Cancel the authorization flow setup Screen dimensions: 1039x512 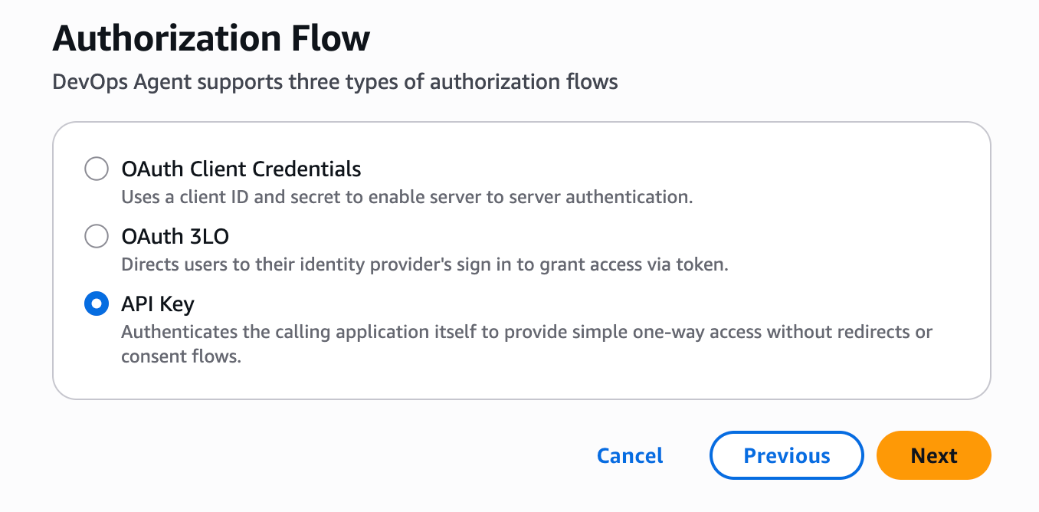click(x=630, y=456)
